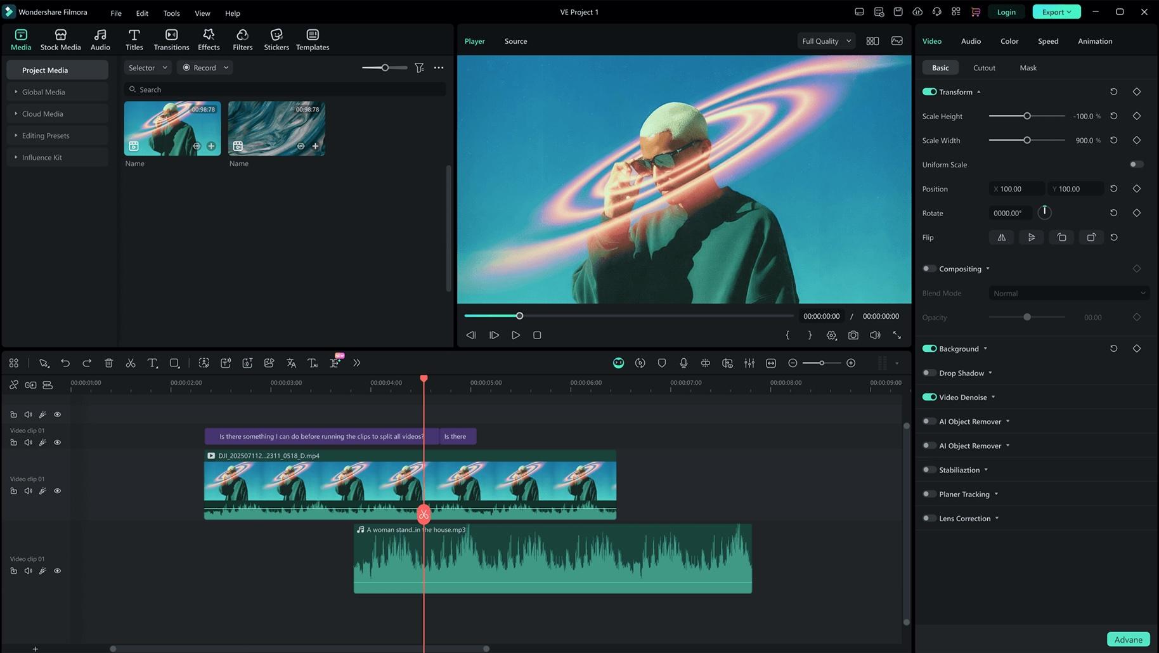The image size is (1159, 653).
Task: Select the Split scissors tool in the timeline toolbar
Action: pos(131,363)
